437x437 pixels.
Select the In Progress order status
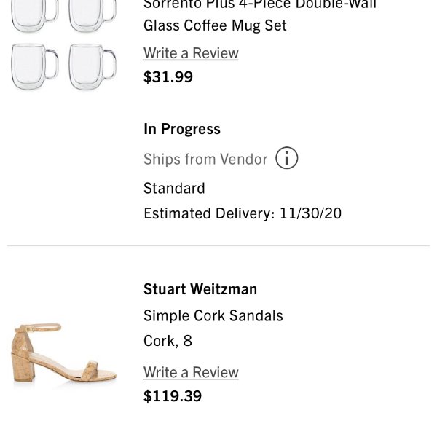click(x=182, y=129)
